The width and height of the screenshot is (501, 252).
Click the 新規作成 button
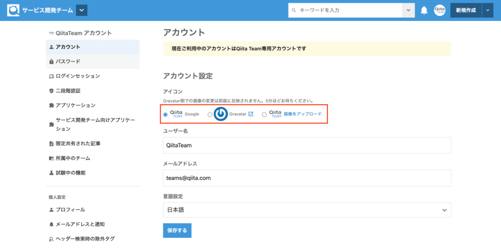tap(466, 10)
